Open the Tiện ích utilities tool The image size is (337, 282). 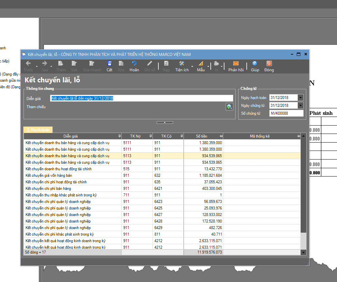click(x=182, y=64)
